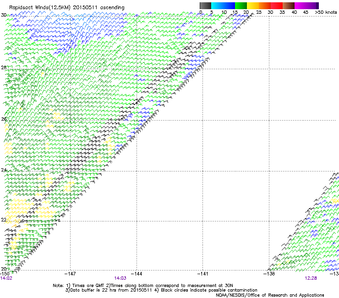The width and height of the screenshot is (339, 298).
Task: Click the latitude label 24
Action: pyautogui.click(x=4, y=170)
